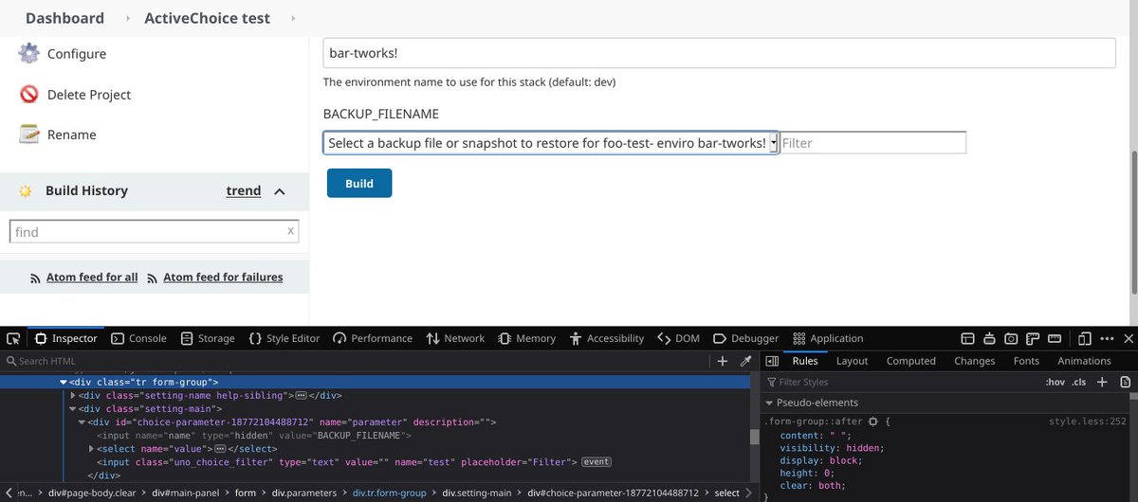This screenshot has height=502, width=1138.
Task: Switch to the Animations side tab
Action: coord(1084,361)
